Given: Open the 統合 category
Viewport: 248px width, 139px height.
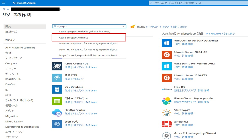Looking at the screenshot, I should point(8,95).
